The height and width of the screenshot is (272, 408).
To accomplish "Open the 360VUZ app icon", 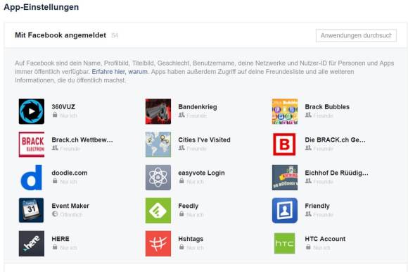I will pos(32,111).
